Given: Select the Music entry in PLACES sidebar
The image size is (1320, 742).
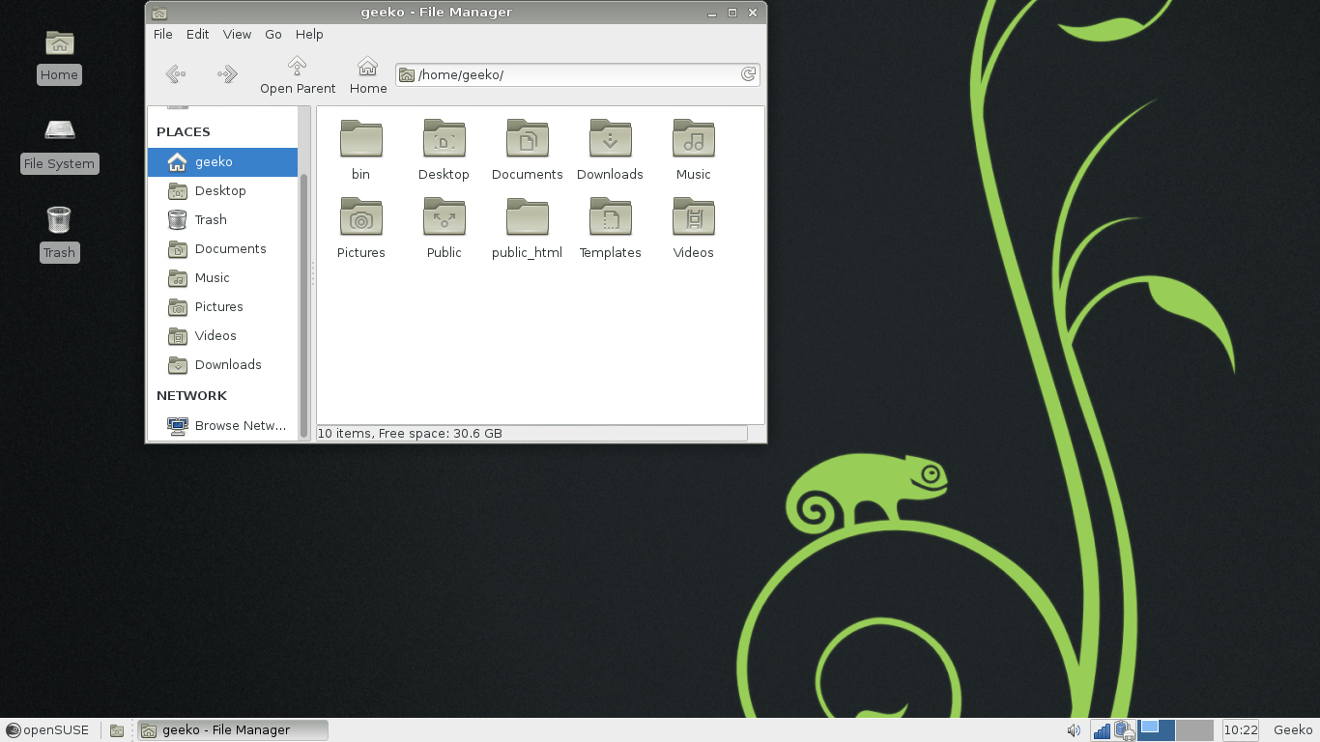Looking at the screenshot, I should (x=211, y=277).
